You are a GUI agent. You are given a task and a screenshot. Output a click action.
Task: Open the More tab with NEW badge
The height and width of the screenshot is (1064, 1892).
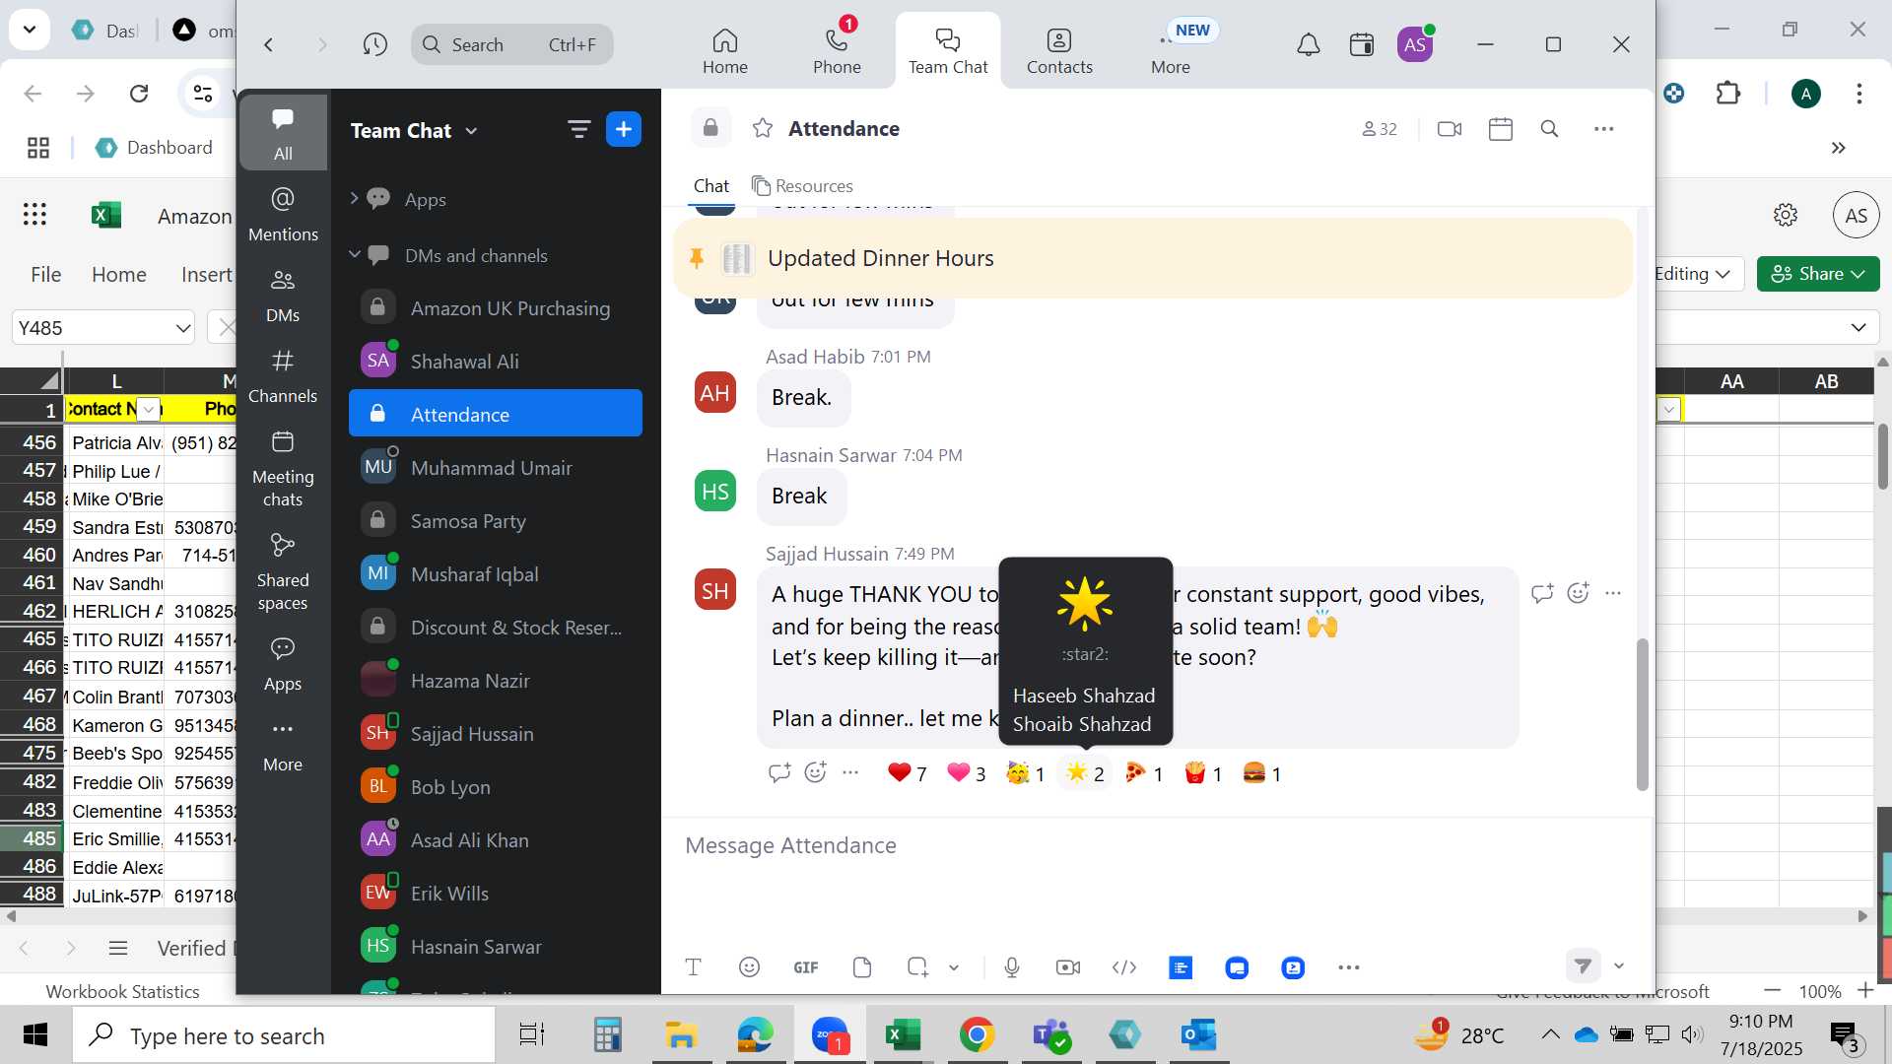pos(1171,50)
